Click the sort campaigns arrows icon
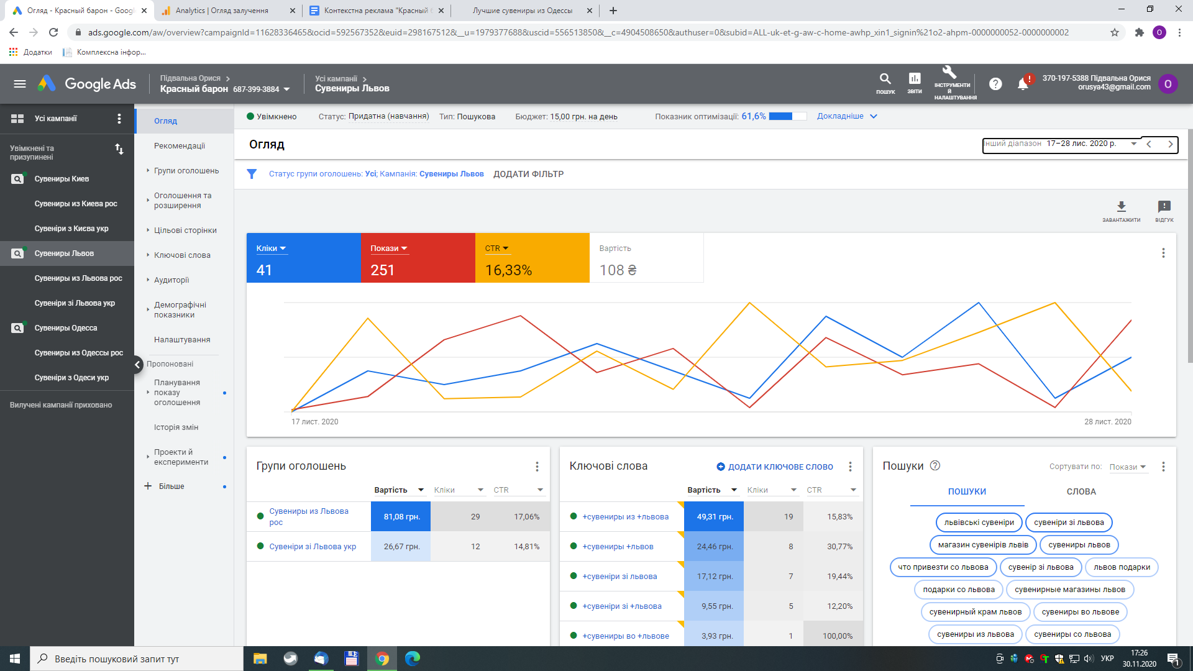The image size is (1193, 671). (119, 149)
